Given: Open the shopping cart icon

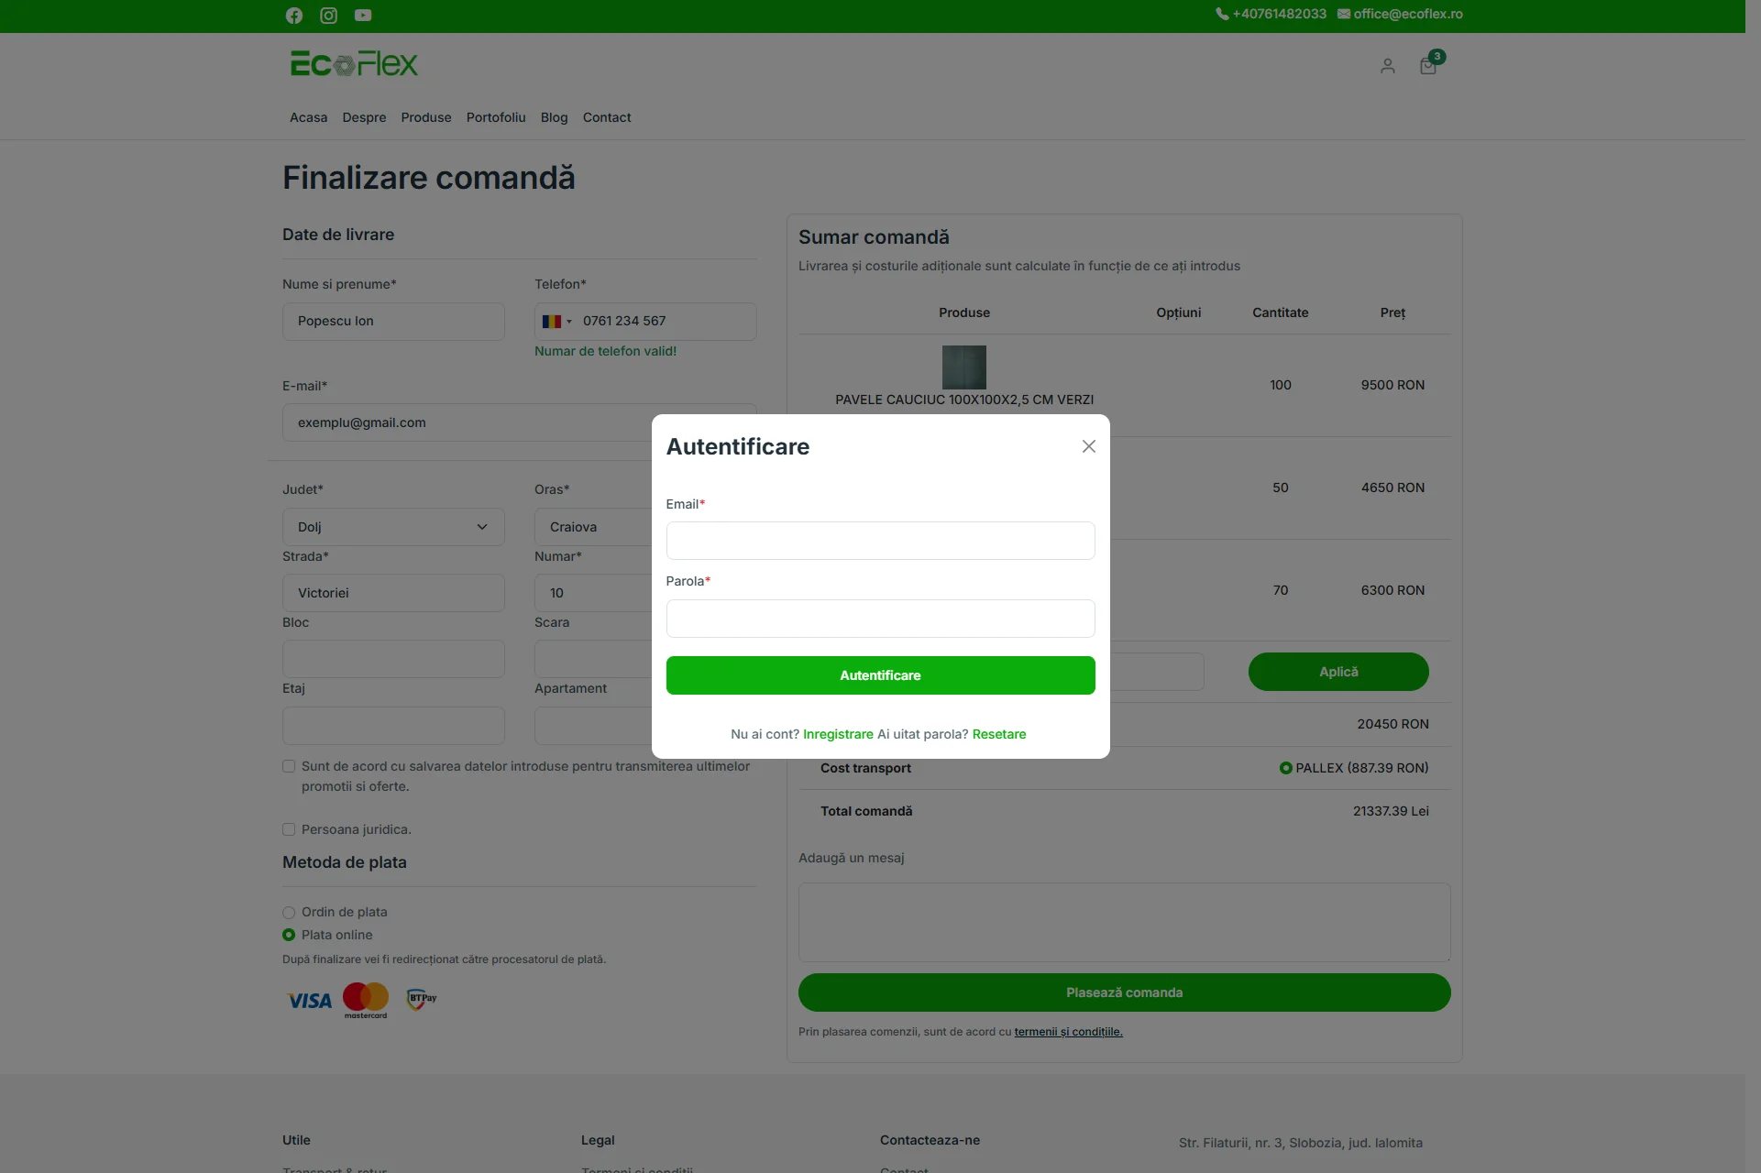Looking at the screenshot, I should [1428, 66].
